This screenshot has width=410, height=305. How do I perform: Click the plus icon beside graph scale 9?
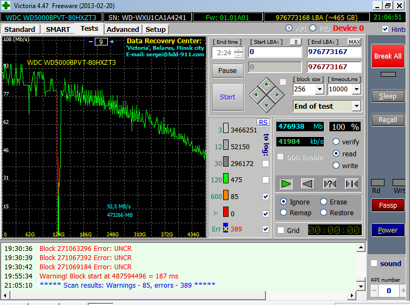pyautogui.click(x=112, y=42)
